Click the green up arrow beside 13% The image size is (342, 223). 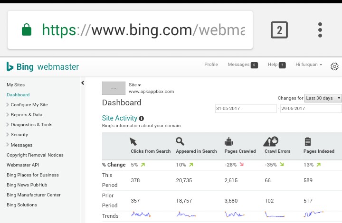319,165
